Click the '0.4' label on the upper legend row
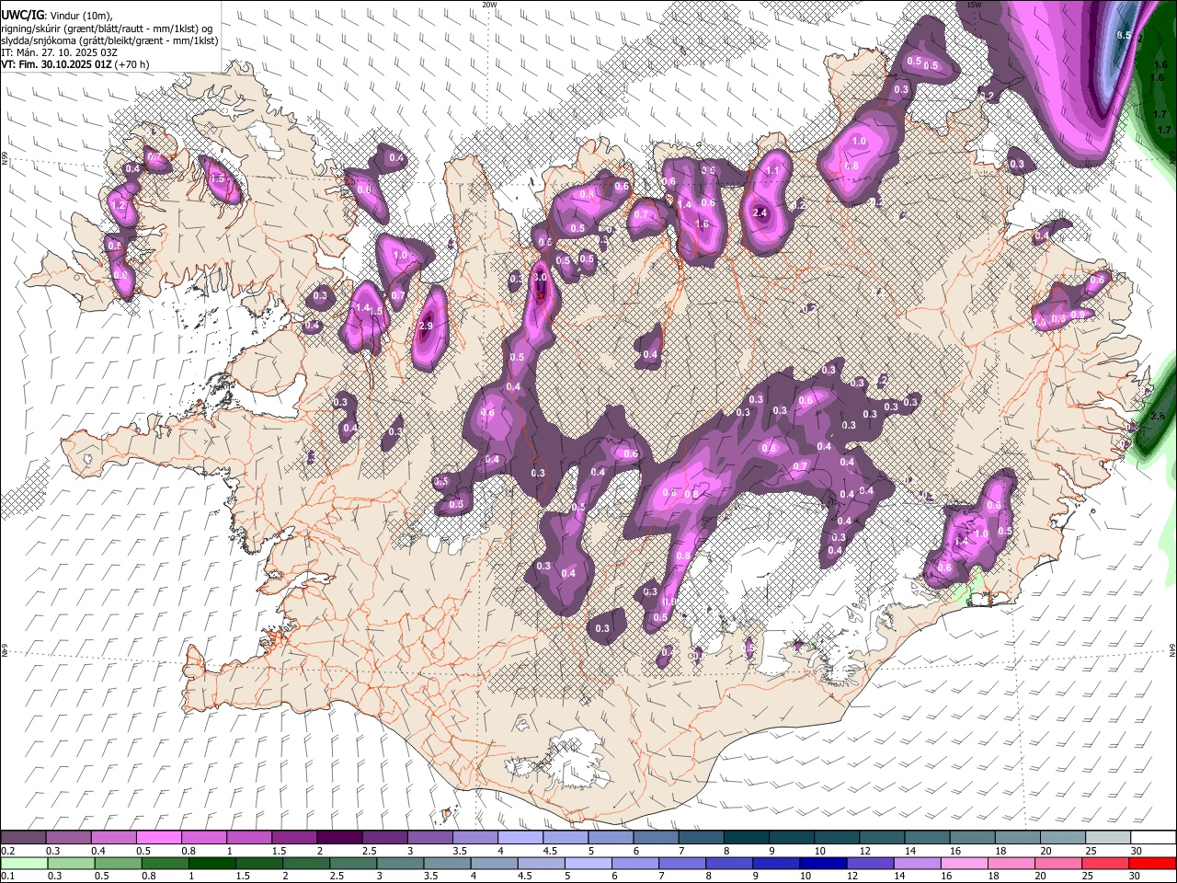 [98, 851]
